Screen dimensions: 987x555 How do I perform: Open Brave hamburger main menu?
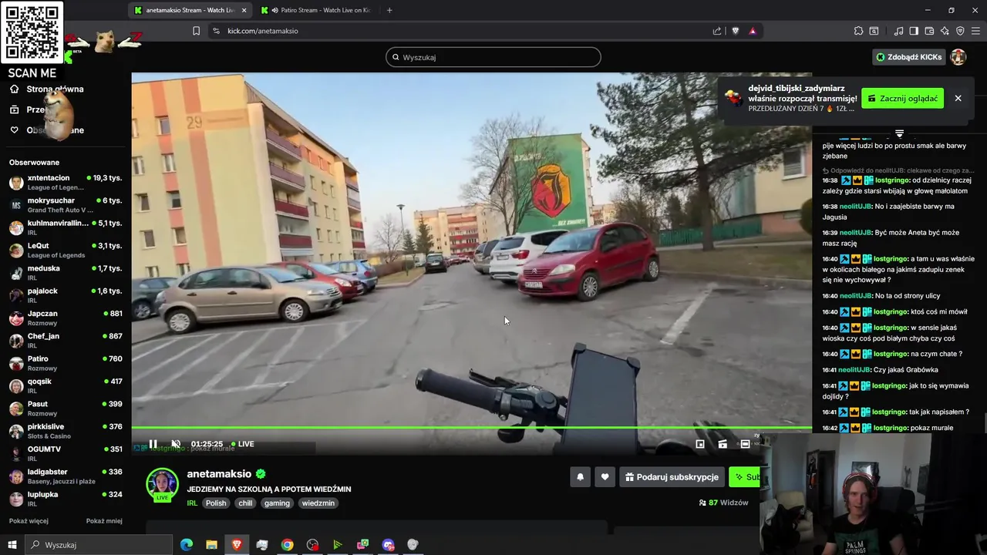[x=975, y=31]
